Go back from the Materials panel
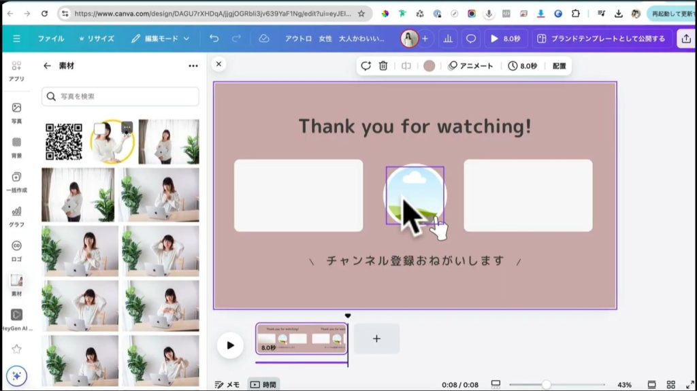697x391 pixels. (x=47, y=66)
